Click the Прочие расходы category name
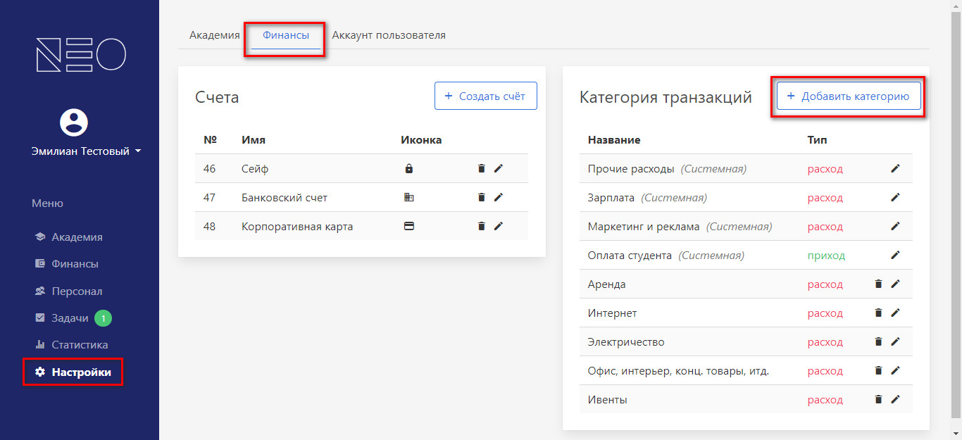The width and height of the screenshot is (962, 440). [631, 169]
